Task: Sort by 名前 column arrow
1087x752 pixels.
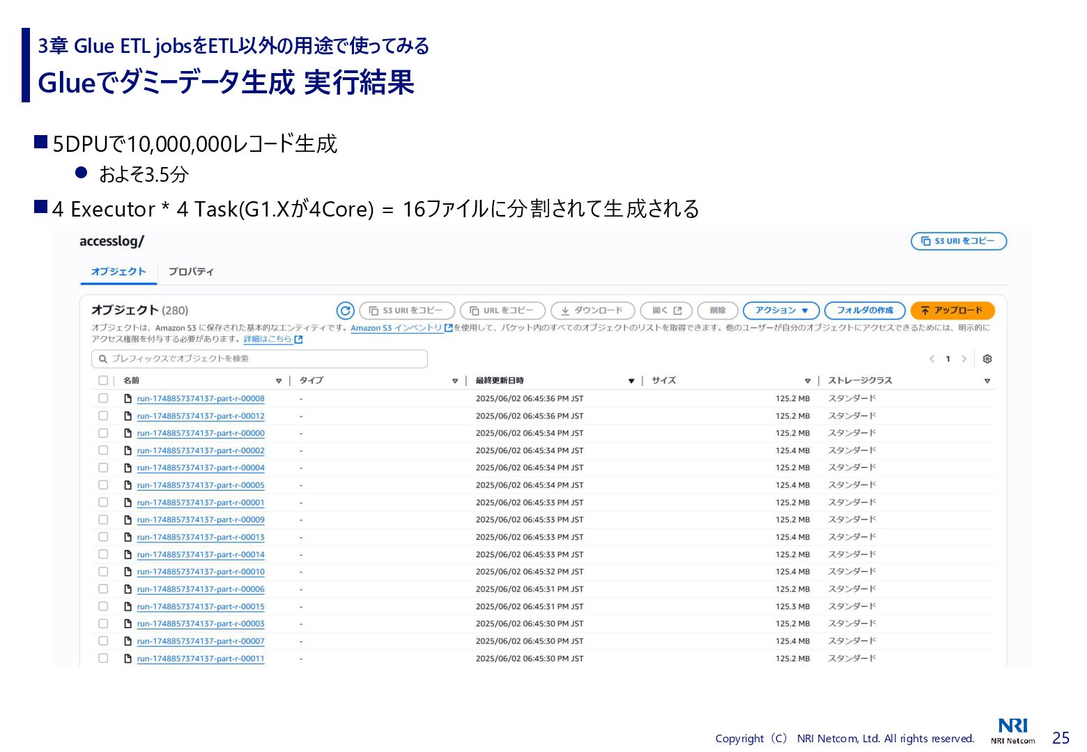Action: (x=279, y=381)
